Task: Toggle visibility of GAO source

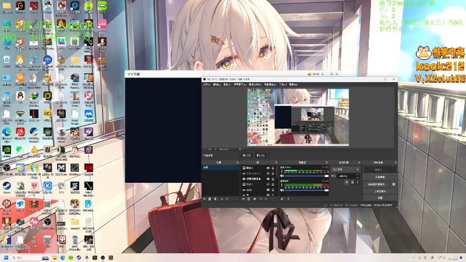Action: coord(268,190)
